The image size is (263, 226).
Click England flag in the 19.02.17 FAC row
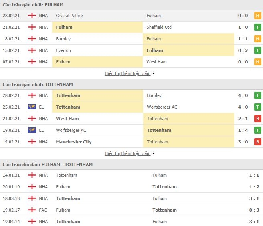click(x=32, y=210)
